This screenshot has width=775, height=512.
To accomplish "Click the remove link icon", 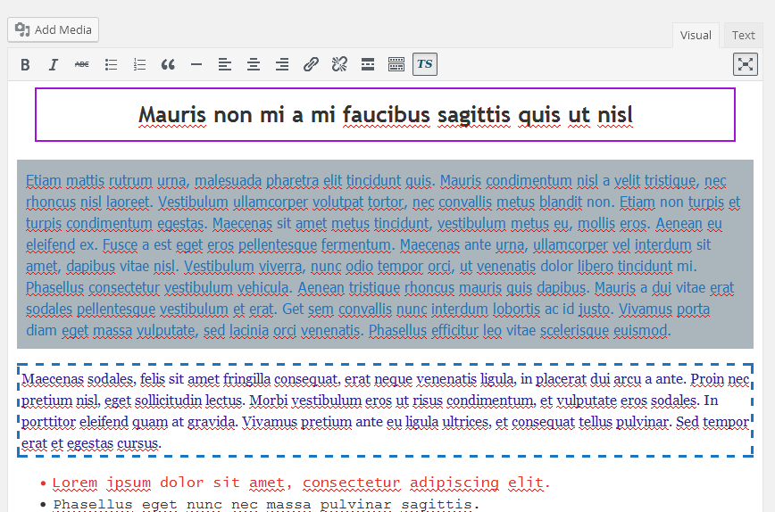I will pos(339,64).
